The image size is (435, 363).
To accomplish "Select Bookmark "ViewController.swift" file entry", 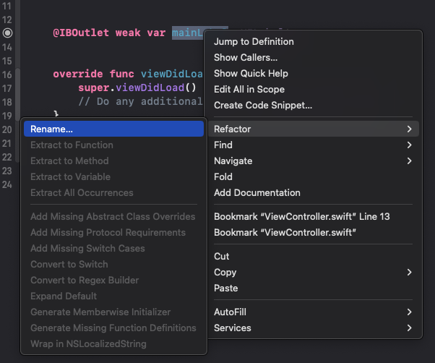I will point(285,232).
